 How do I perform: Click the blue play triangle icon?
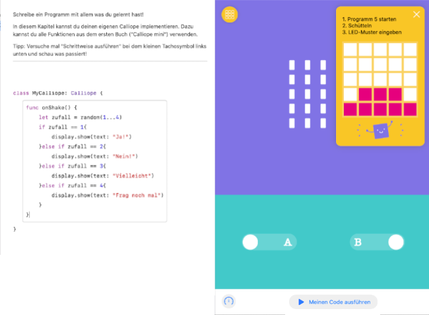point(301,302)
